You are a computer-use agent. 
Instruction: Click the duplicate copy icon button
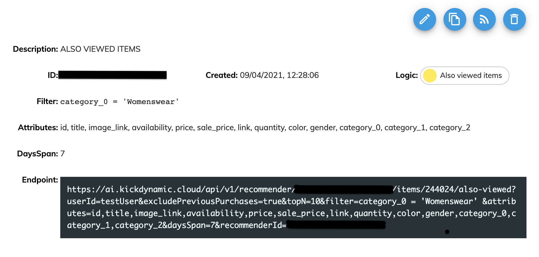(455, 19)
